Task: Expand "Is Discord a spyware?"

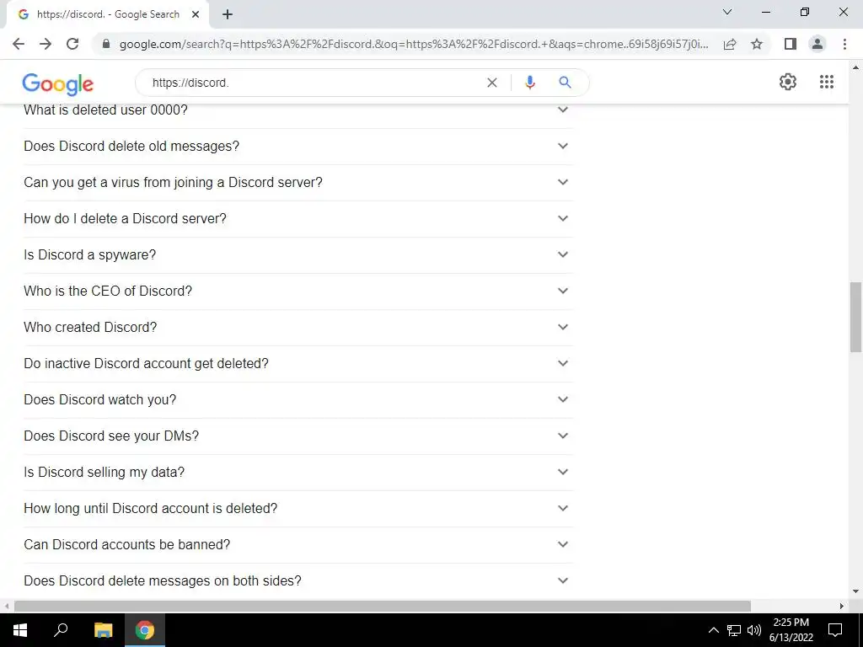Action: point(298,255)
